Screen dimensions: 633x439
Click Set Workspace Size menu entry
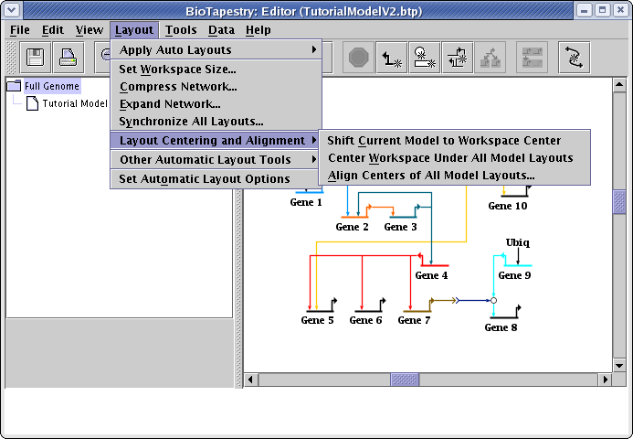177,70
